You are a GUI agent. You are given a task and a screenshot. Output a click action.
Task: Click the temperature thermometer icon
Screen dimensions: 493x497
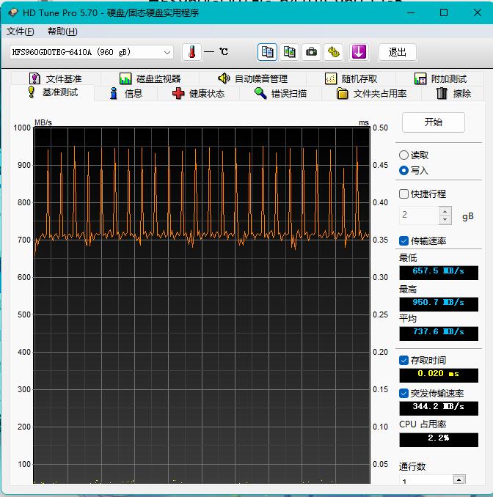coord(191,52)
